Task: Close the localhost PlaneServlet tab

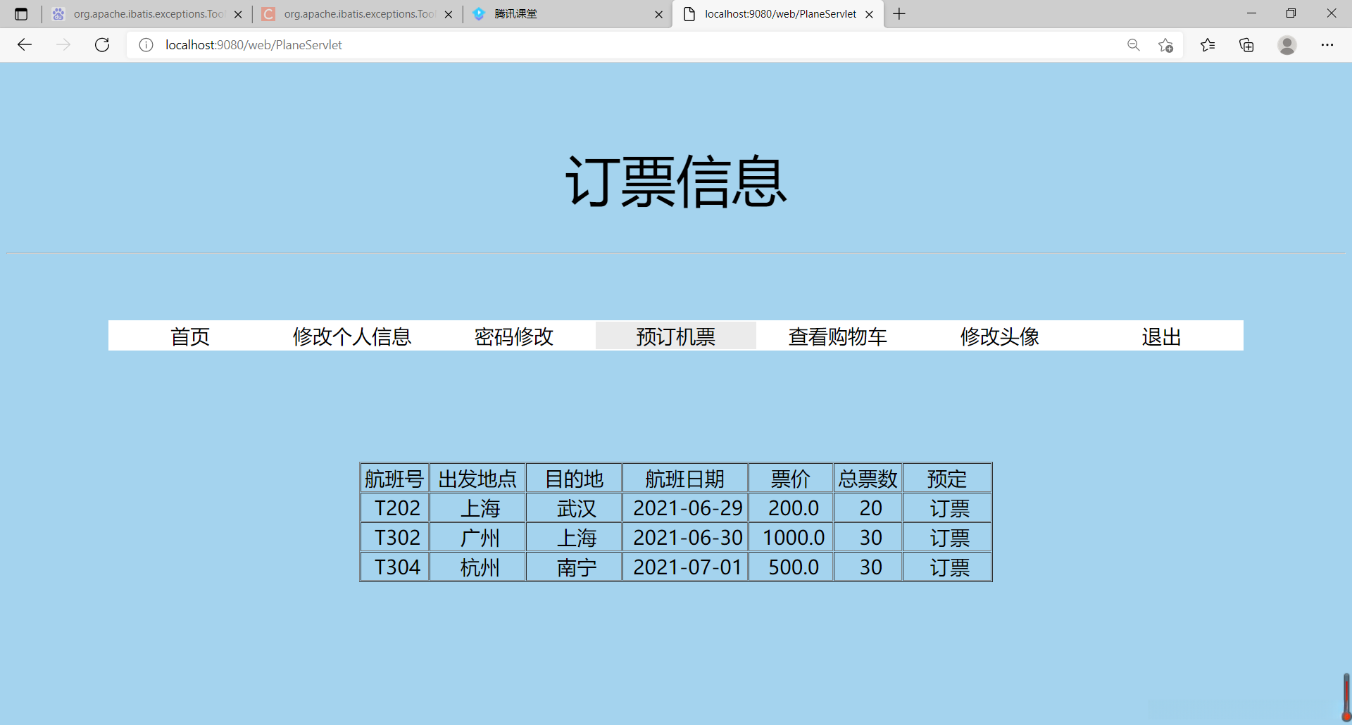Action: (x=869, y=14)
